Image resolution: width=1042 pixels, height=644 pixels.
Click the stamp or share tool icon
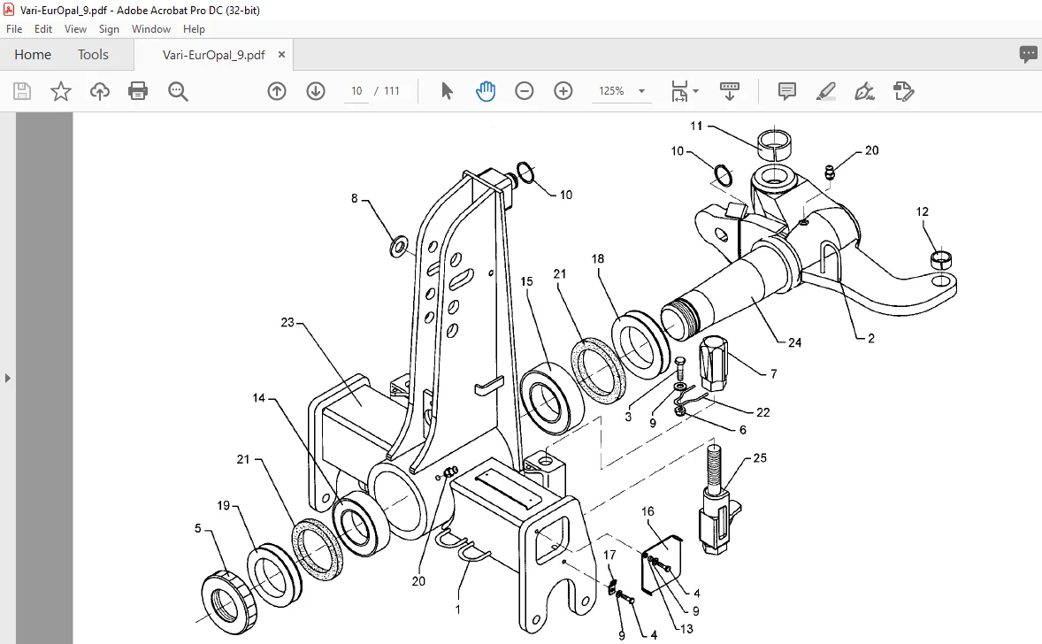[x=904, y=91]
